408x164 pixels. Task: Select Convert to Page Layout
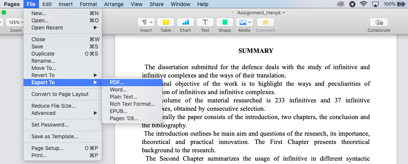coord(62,94)
